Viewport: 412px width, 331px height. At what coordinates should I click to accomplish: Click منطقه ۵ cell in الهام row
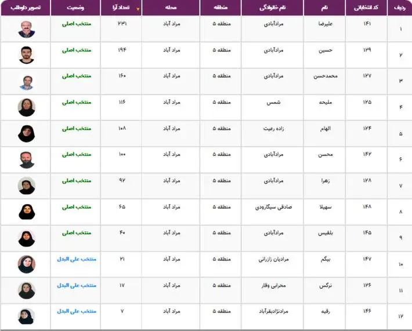pos(222,128)
